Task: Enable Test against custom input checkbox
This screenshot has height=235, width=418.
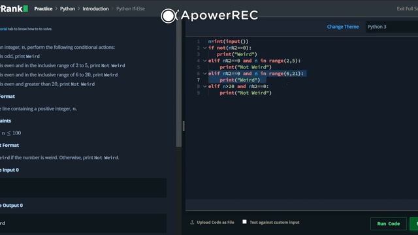Action: click(x=244, y=222)
